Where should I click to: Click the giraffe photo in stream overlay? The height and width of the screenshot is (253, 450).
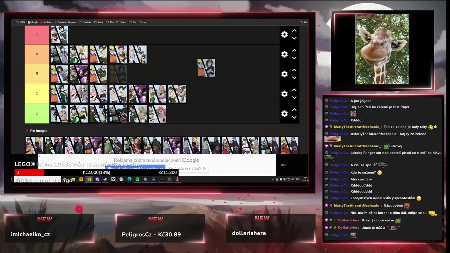pos(382,49)
